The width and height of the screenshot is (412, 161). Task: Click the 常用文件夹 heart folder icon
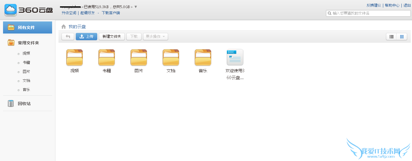[x=11, y=43]
